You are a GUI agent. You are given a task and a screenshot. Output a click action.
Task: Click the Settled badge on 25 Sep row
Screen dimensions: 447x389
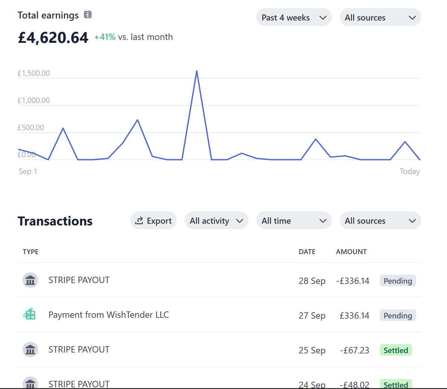click(x=396, y=350)
